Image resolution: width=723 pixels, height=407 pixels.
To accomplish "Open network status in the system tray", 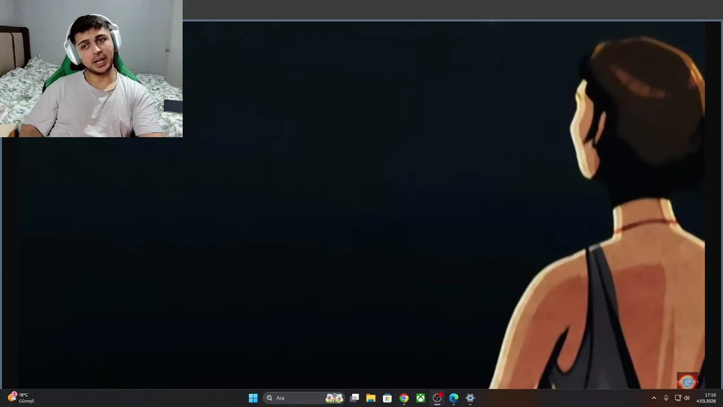I will point(678,398).
